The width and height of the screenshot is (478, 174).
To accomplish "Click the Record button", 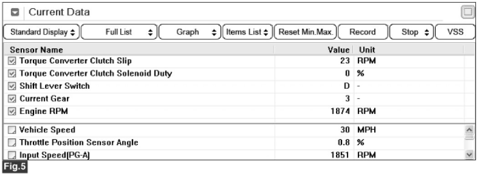I will (363, 32).
